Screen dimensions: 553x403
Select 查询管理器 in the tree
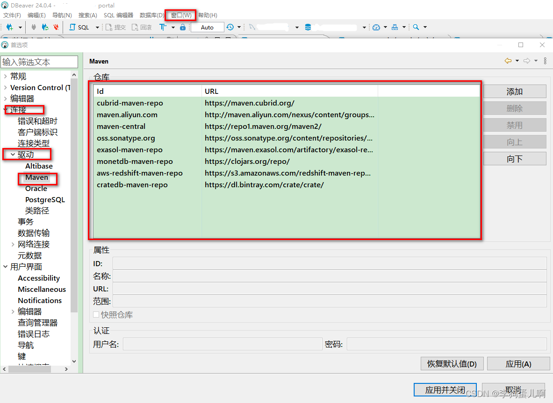click(37, 323)
